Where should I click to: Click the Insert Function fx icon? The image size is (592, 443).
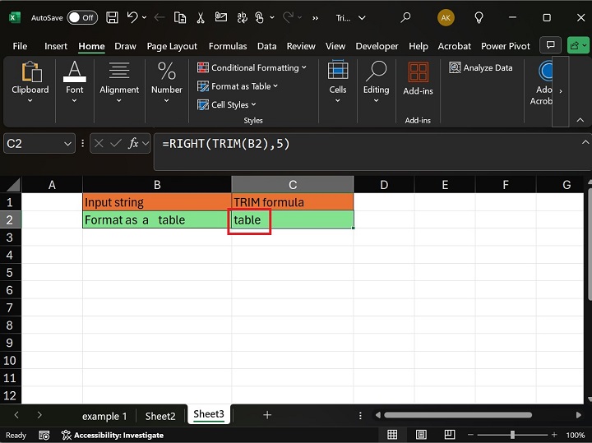pyautogui.click(x=133, y=144)
